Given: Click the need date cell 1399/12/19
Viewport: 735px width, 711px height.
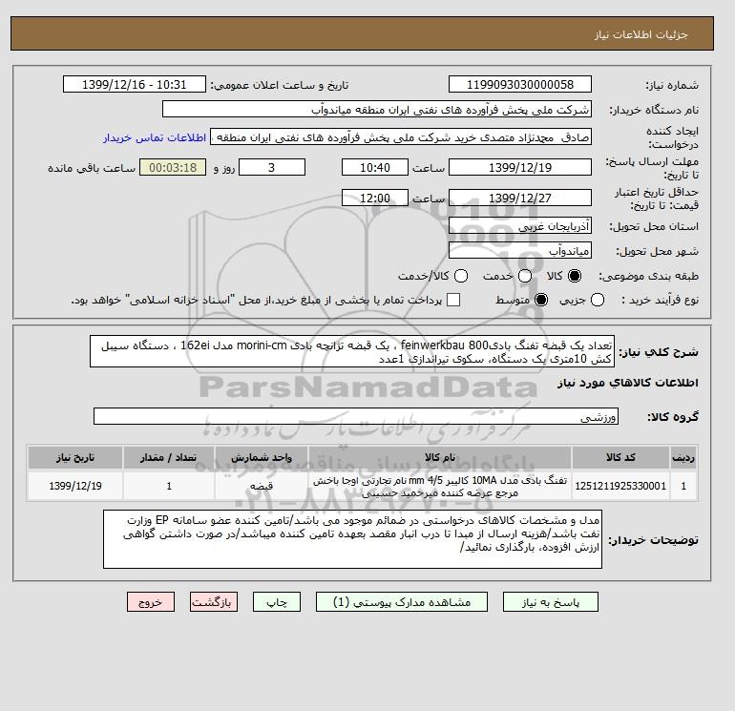Looking at the screenshot, I should (75, 486).
